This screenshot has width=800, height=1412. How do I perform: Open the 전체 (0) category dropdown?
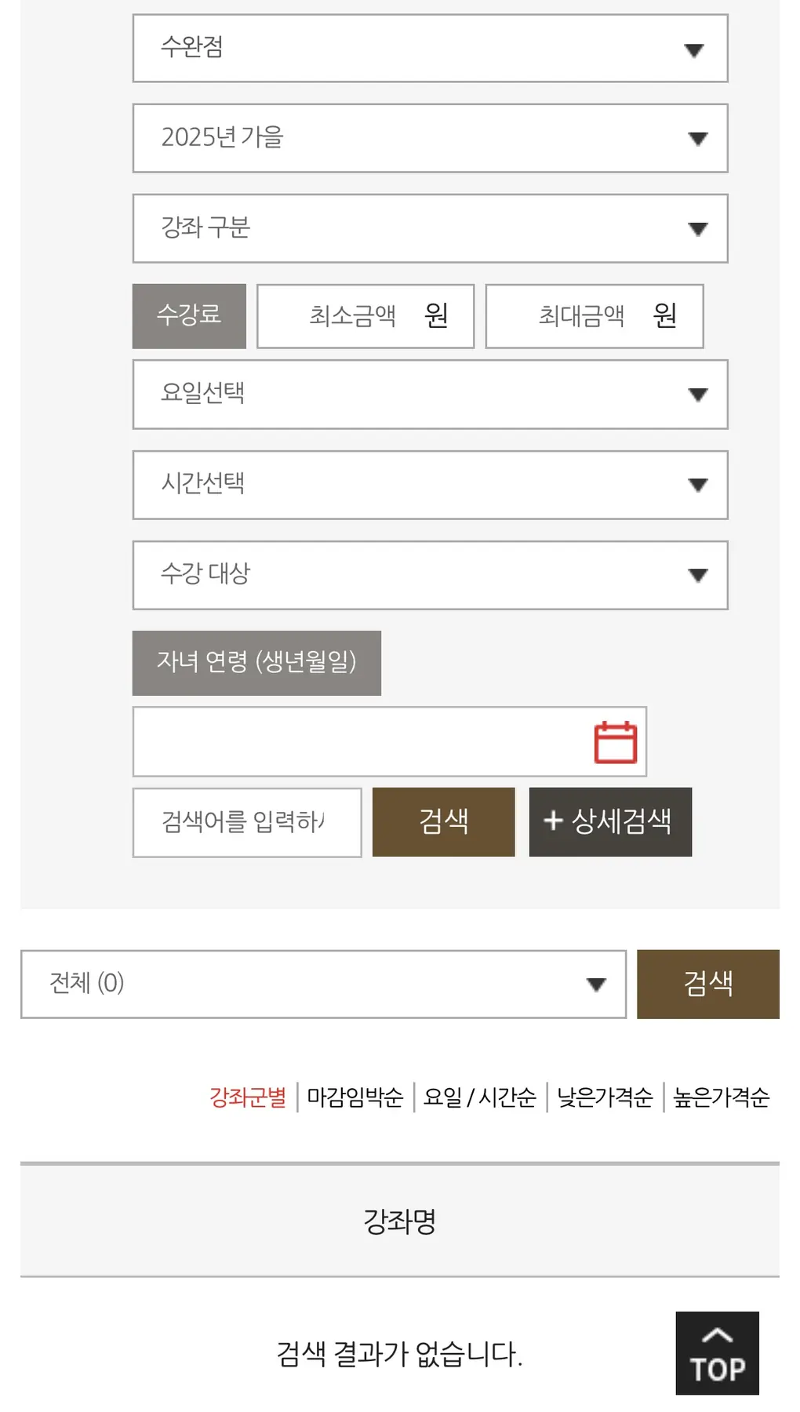click(323, 984)
